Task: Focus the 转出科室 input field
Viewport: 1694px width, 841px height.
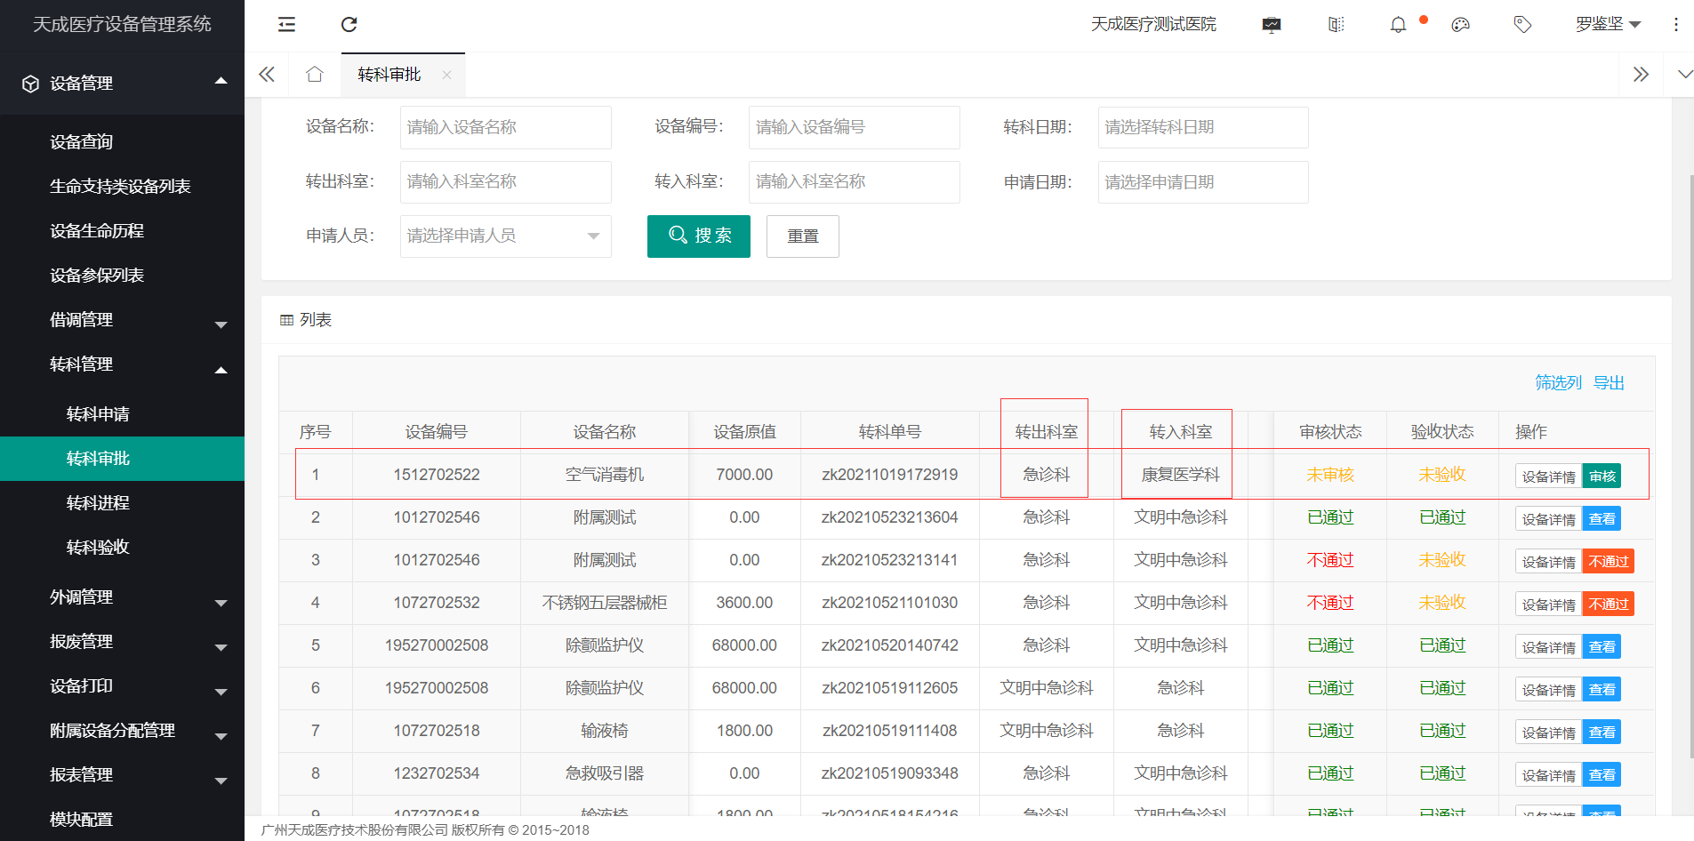Action: 505,182
